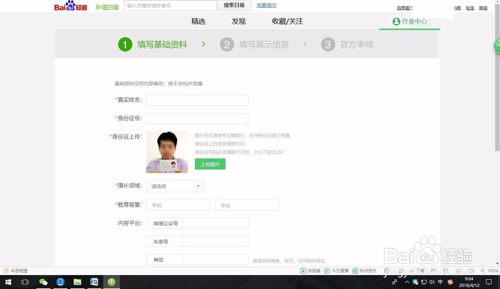
Task: Open the 擅长领域 请选择 dropdown
Action: (x=175, y=186)
